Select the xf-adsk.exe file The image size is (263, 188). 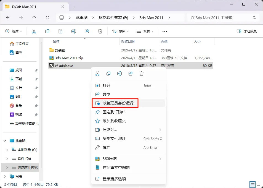(x=131, y=66)
